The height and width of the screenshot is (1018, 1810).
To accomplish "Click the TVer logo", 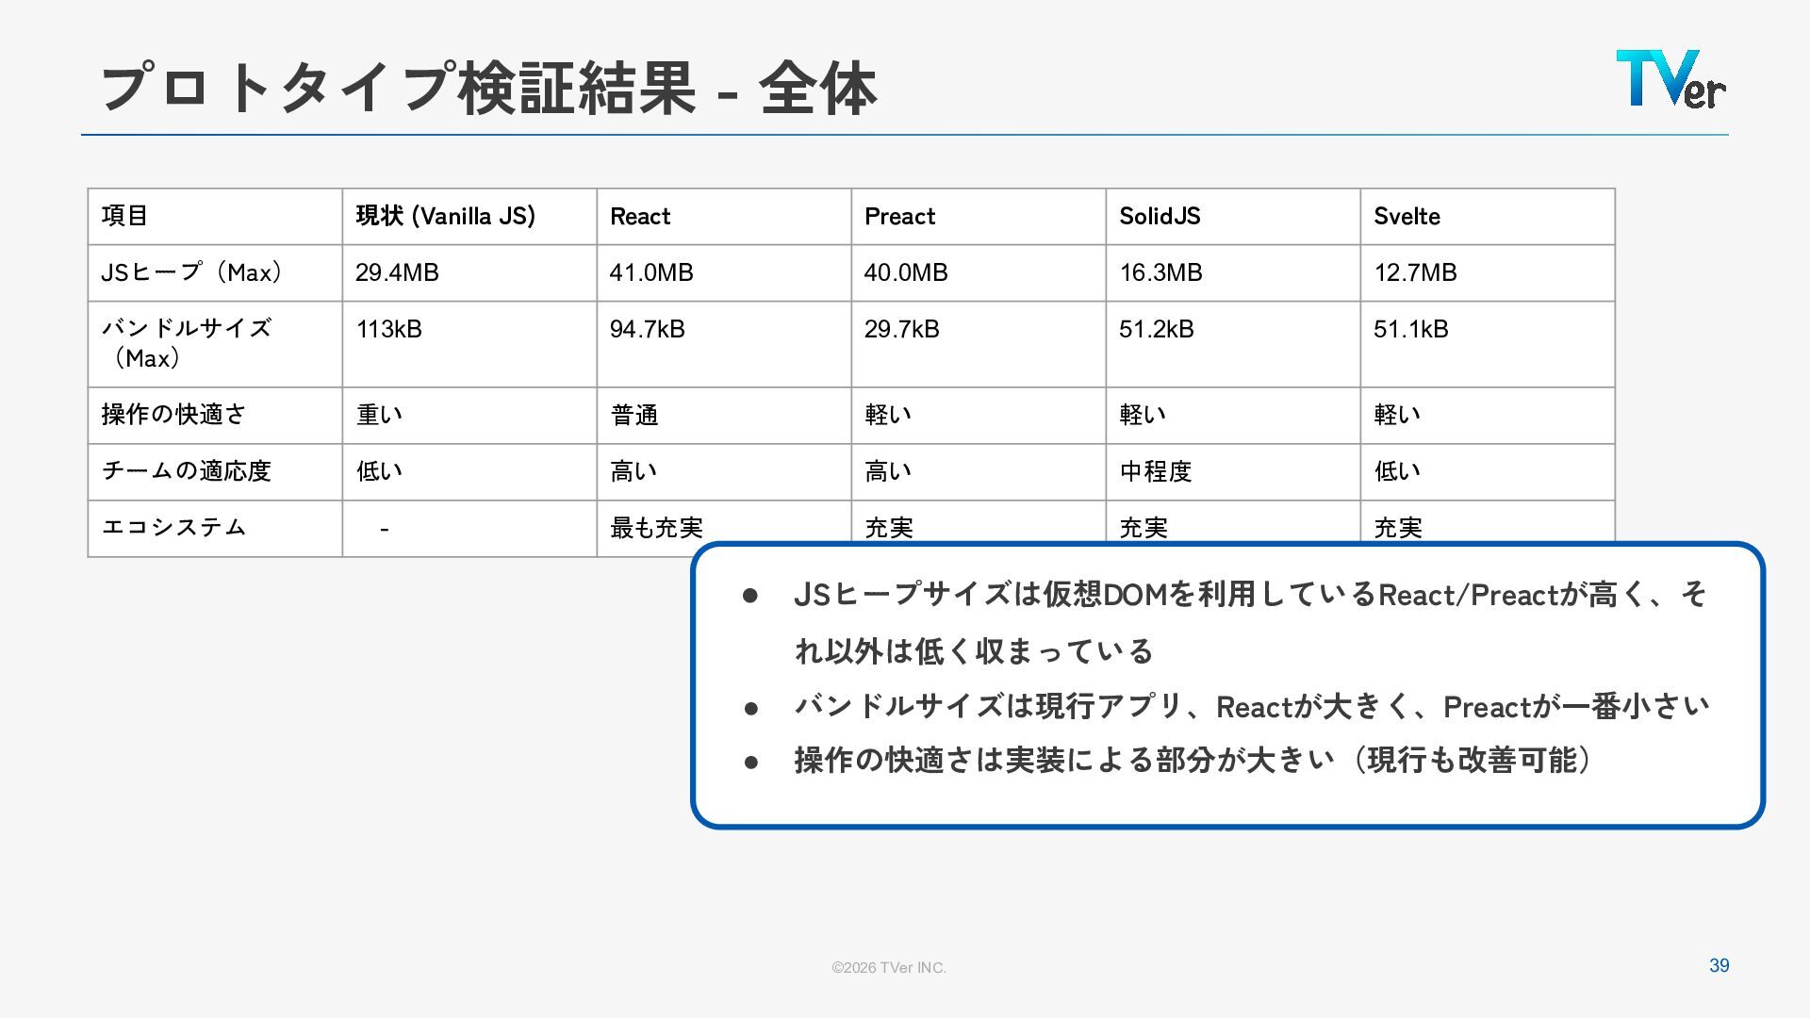I will [1670, 79].
